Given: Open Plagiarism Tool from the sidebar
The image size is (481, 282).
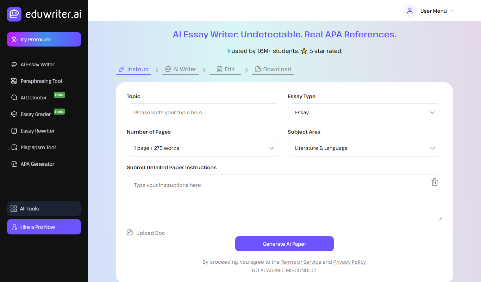Looking at the screenshot, I should 38,147.
